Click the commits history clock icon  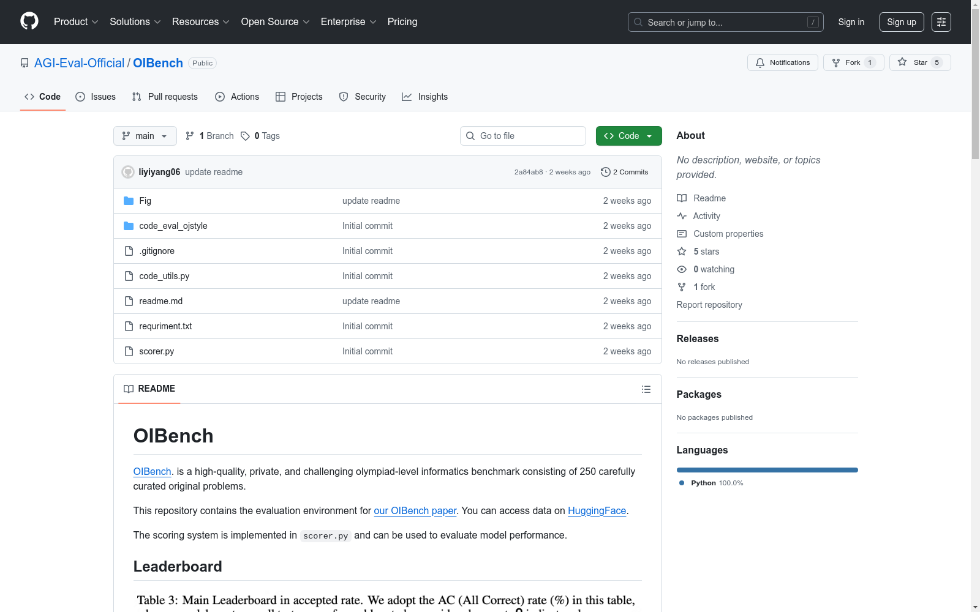coord(606,172)
